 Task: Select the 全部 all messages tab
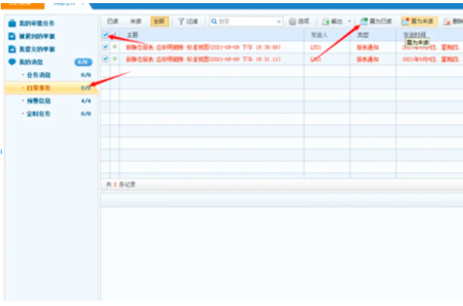click(160, 21)
